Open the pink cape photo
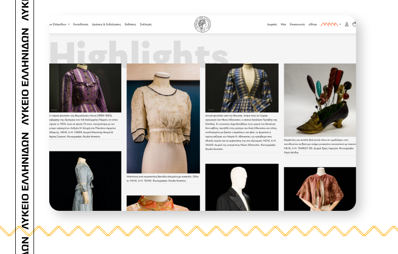Image resolution: width=398 pixels, height=254 pixels. 320,189
